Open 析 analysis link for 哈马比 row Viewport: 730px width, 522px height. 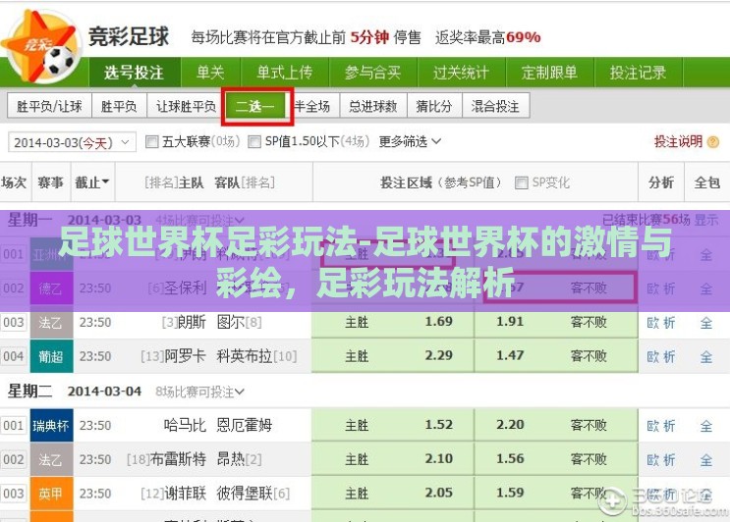pyautogui.click(x=669, y=425)
